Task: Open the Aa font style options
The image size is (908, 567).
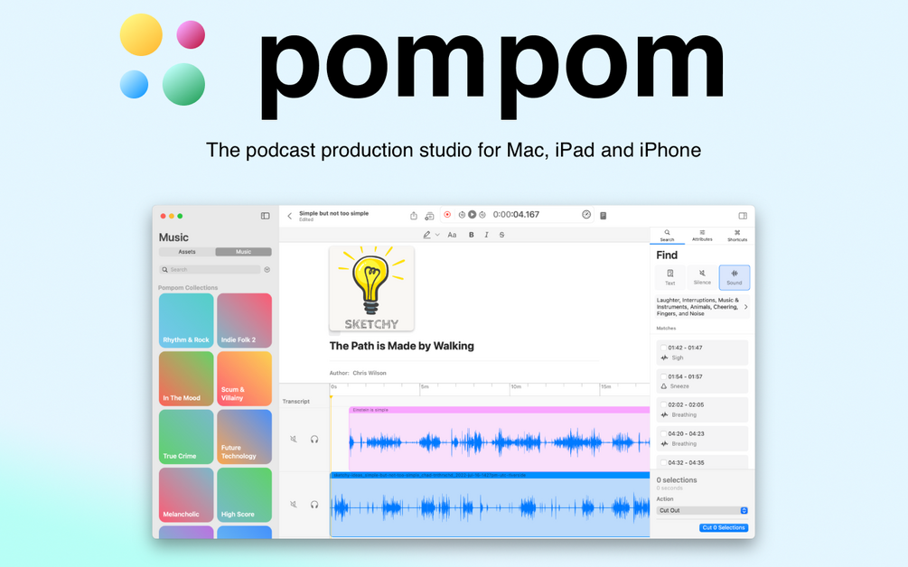Action: [452, 235]
